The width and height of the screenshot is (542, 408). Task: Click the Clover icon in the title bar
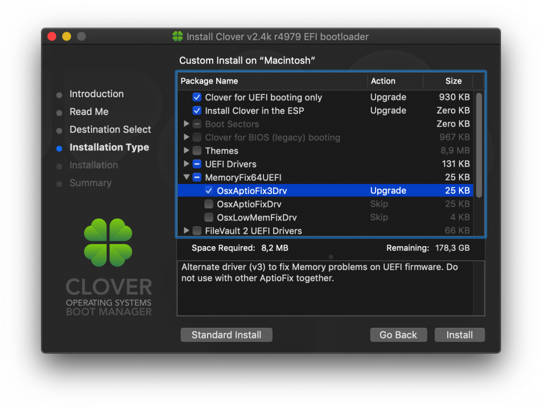pyautogui.click(x=178, y=36)
